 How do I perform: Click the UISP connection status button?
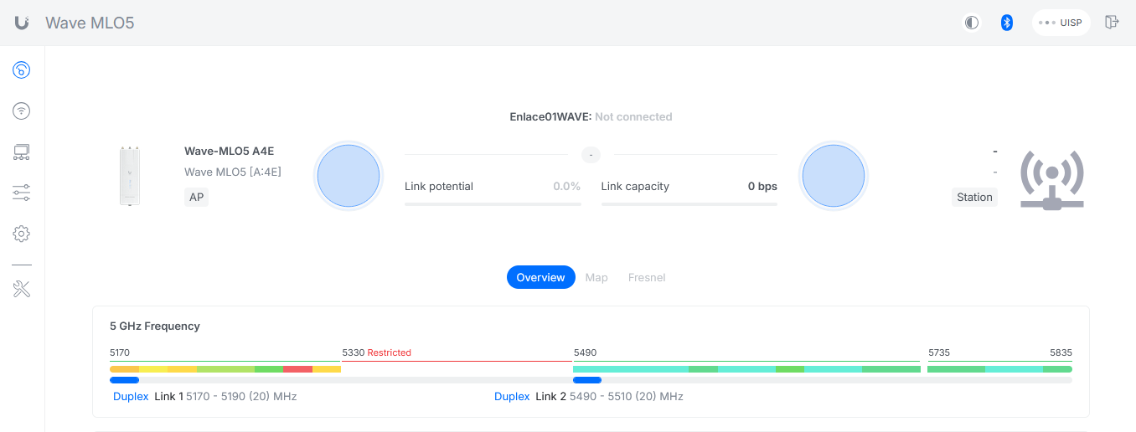(1061, 23)
